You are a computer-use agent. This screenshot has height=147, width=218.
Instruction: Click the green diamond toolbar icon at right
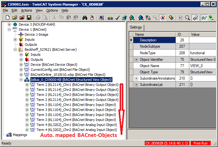click(x=211, y=18)
